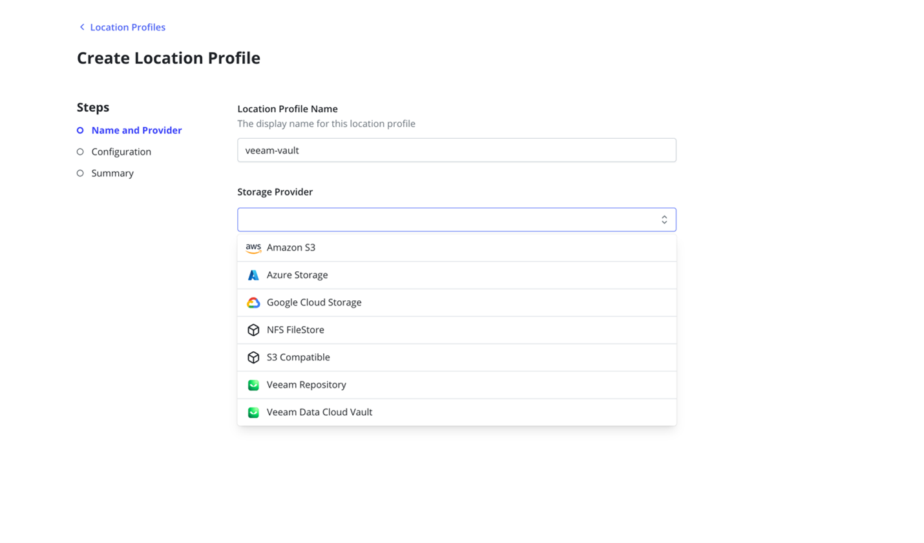Click the S3 Compatible cube icon

pos(253,358)
